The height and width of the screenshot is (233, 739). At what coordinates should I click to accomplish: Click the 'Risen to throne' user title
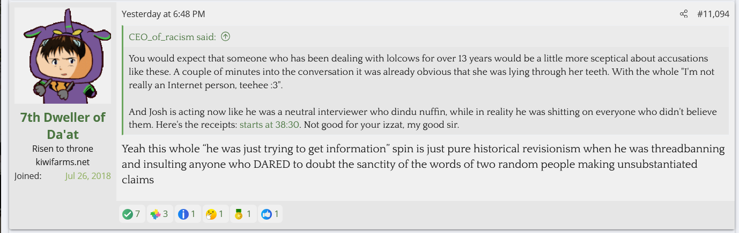pyautogui.click(x=63, y=149)
